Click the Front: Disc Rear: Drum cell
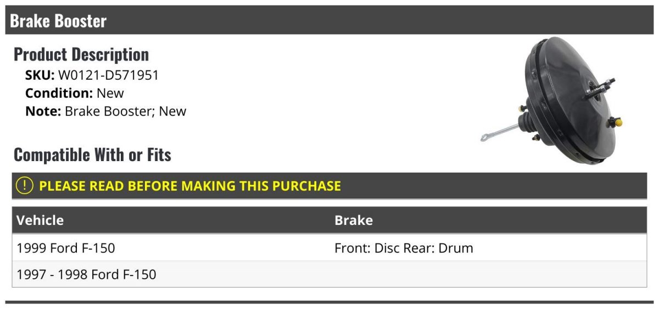 click(x=404, y=248)
